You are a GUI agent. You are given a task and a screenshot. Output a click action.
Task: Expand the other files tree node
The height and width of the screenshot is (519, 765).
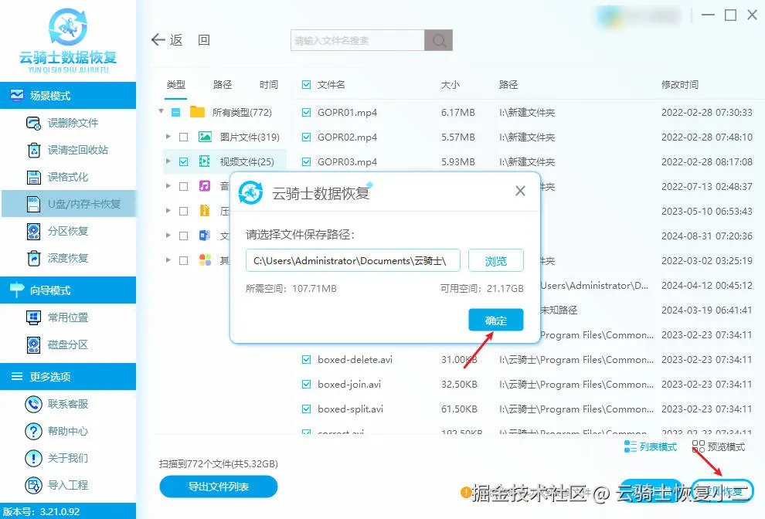(168, 260)
